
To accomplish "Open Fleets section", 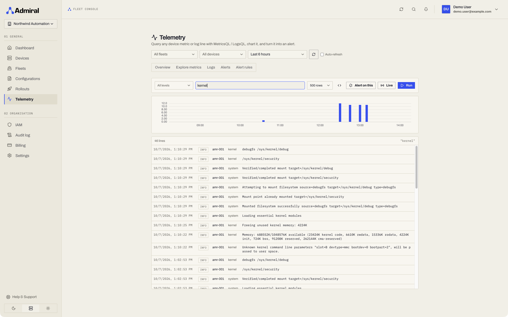I will coord(31,68).
